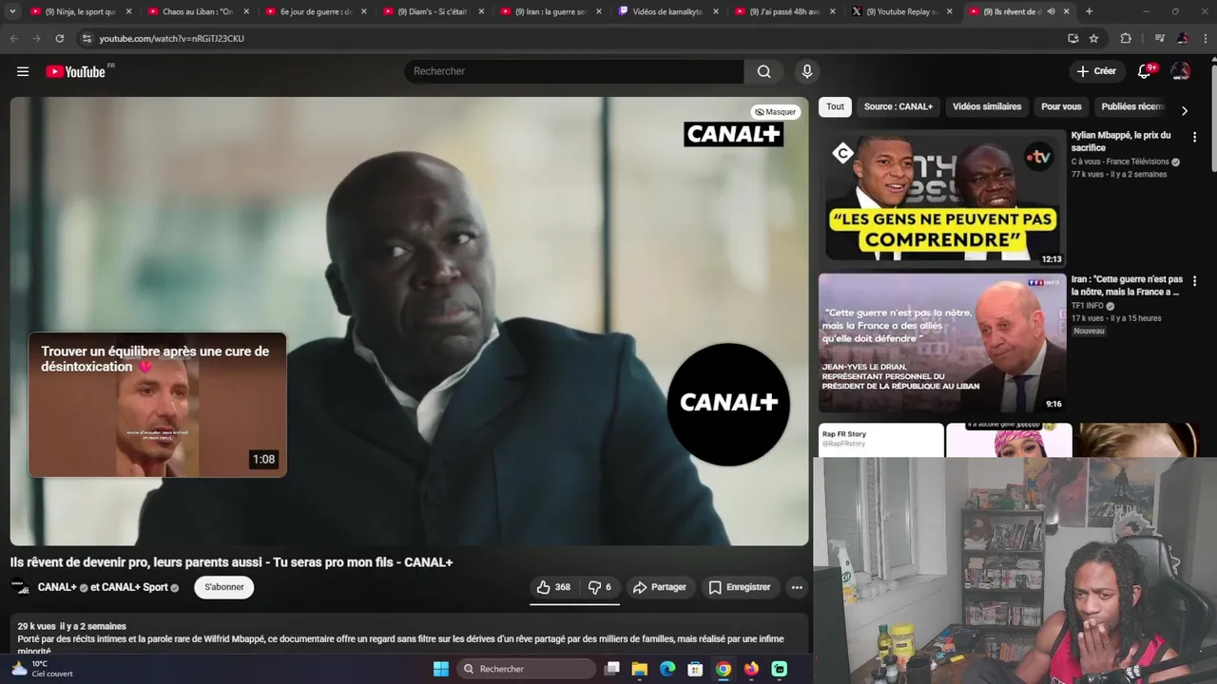Open Microsoft Store from taskbar
Image resolution: width=1217 pixels, height=684 pixels.
click(x=695, y=669)
